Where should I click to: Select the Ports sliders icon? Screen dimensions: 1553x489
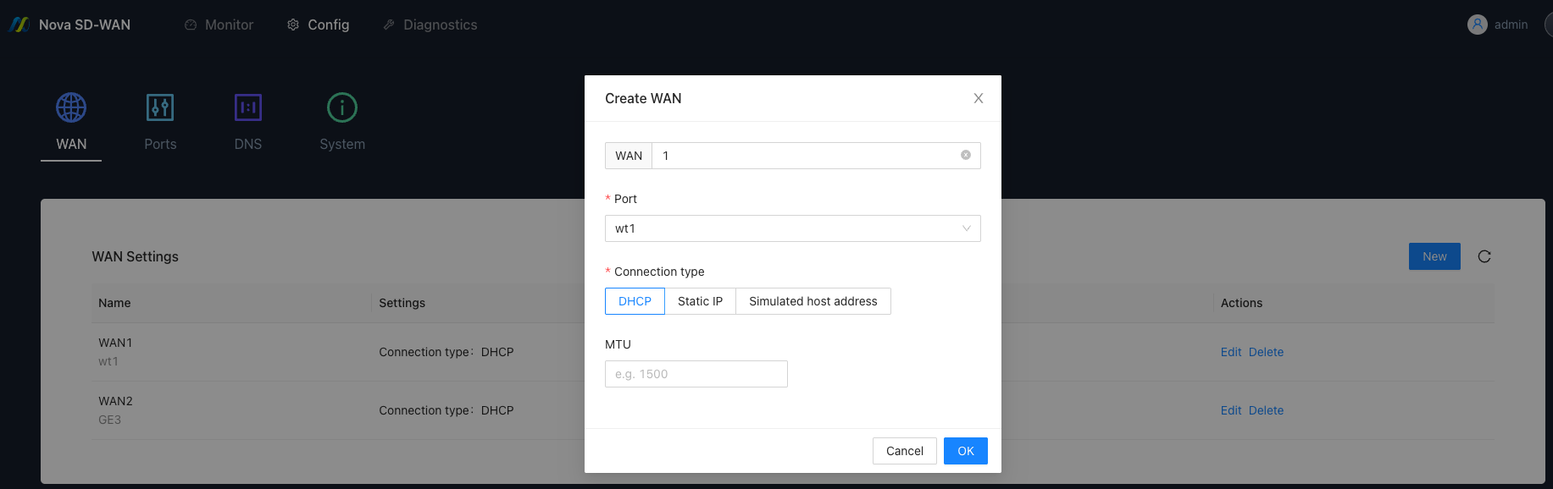[x=160, y=107]
